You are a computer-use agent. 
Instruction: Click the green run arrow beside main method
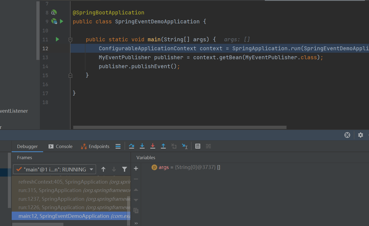57,39
